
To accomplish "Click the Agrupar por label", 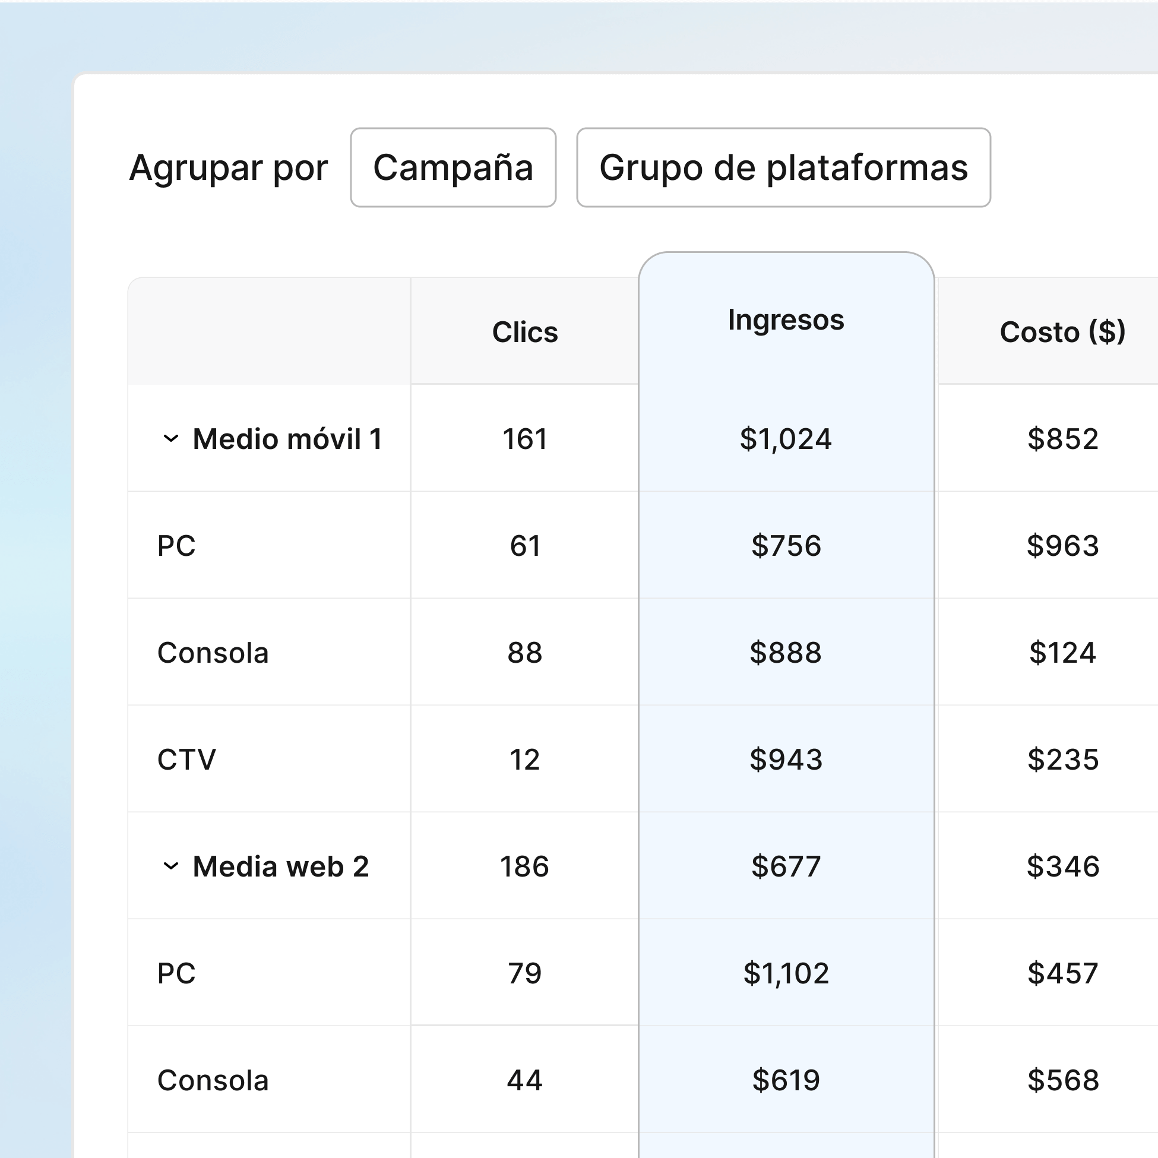I will pos(228,169).
